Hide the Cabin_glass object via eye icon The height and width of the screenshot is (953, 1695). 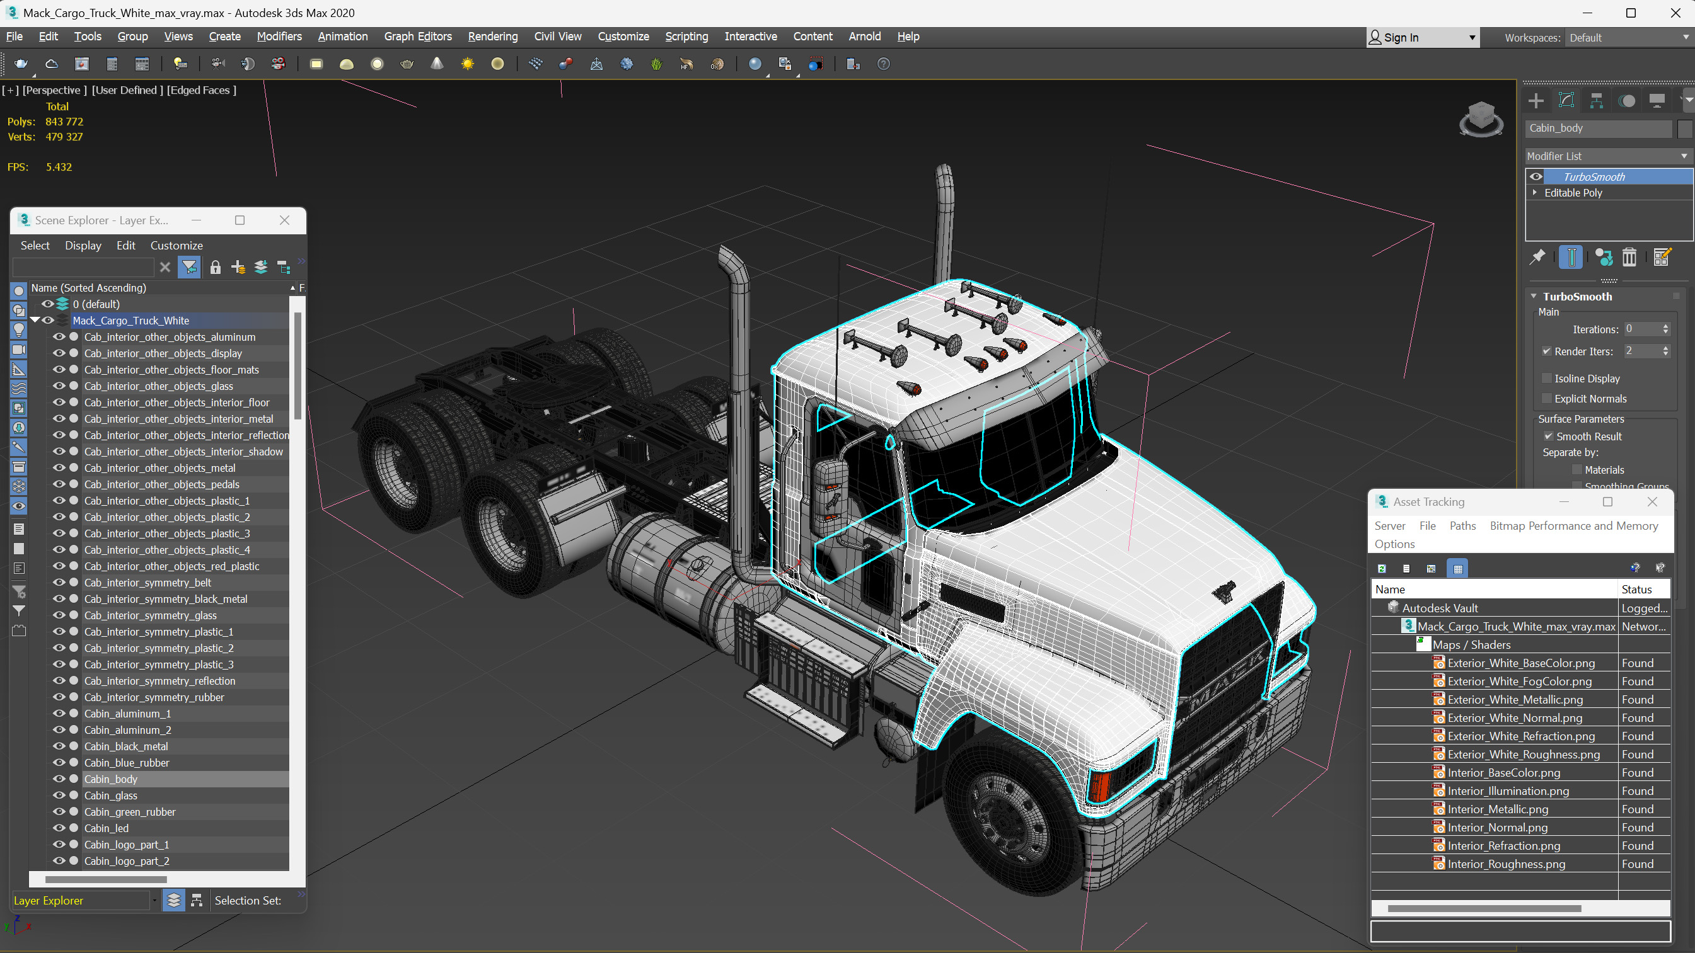(59, 795)
